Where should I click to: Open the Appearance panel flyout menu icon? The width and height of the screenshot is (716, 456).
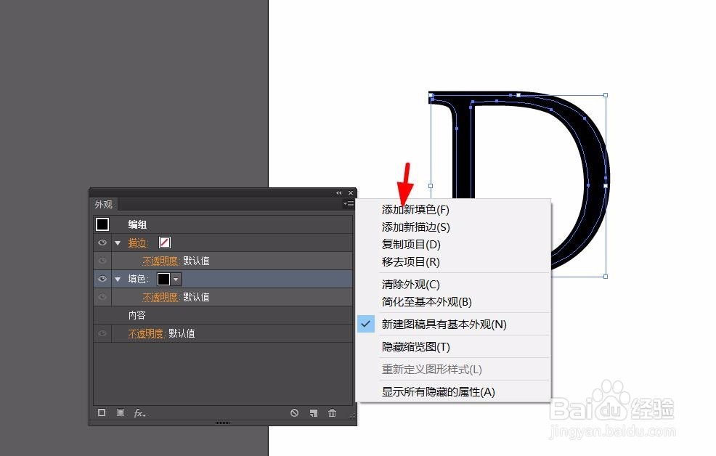348,204
